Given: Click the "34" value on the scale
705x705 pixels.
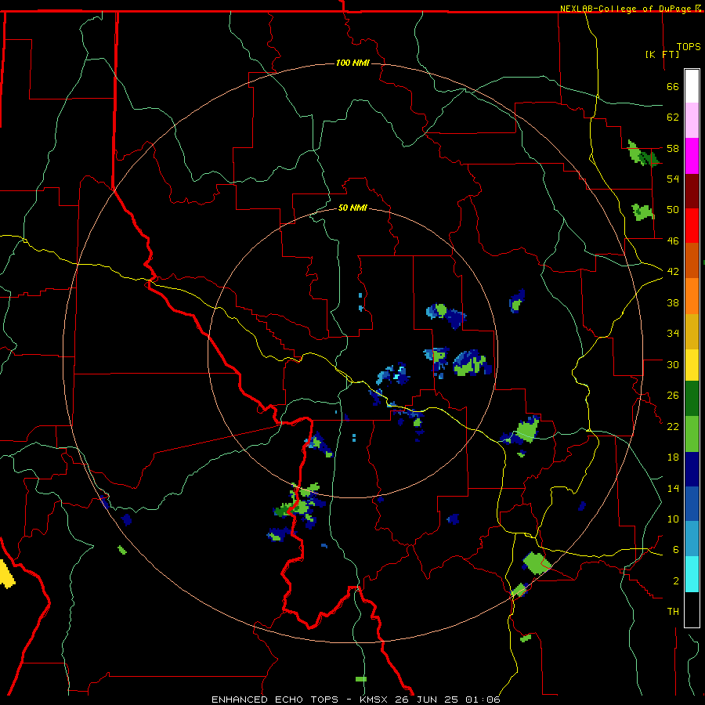Looking at the screenshot, I should (673, 333).
